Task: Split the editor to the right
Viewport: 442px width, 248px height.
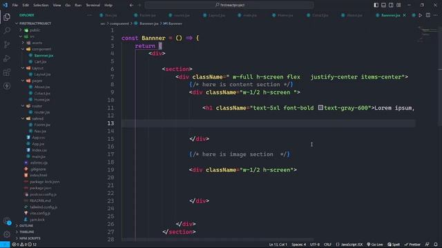Action: pyautogui.click(x=428, y=15)
